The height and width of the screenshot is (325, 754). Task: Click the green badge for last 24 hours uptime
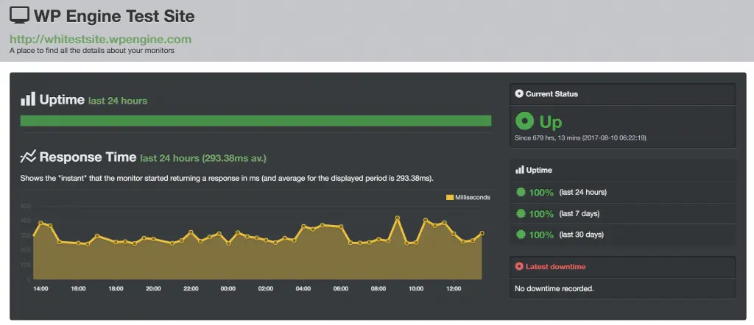(x=521, y=192)
